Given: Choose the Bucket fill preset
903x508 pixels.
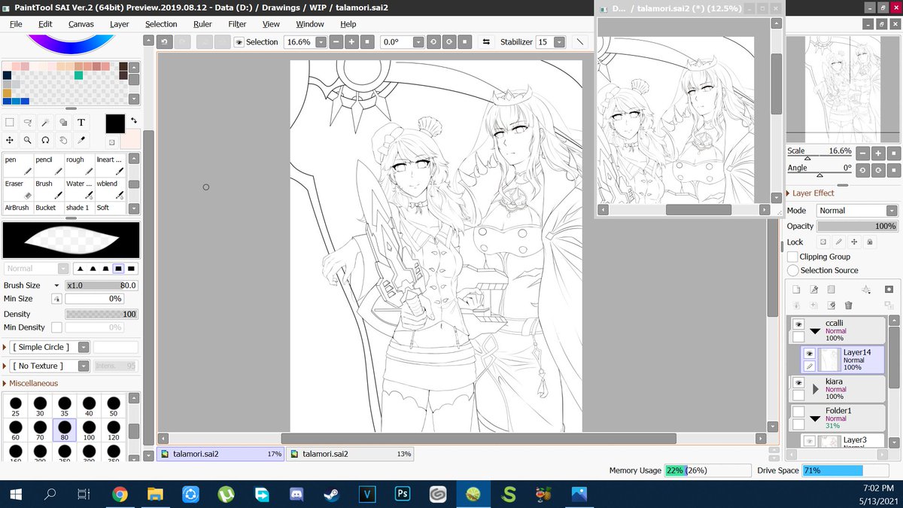Looking at the screenshot, I should [x=48, y=208].
